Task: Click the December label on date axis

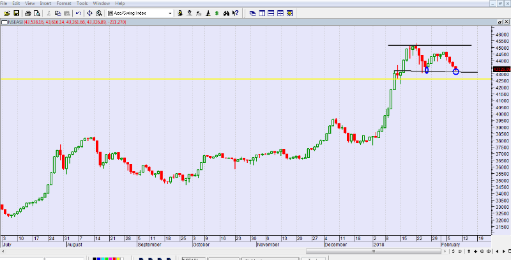Action: coord(336,245)
